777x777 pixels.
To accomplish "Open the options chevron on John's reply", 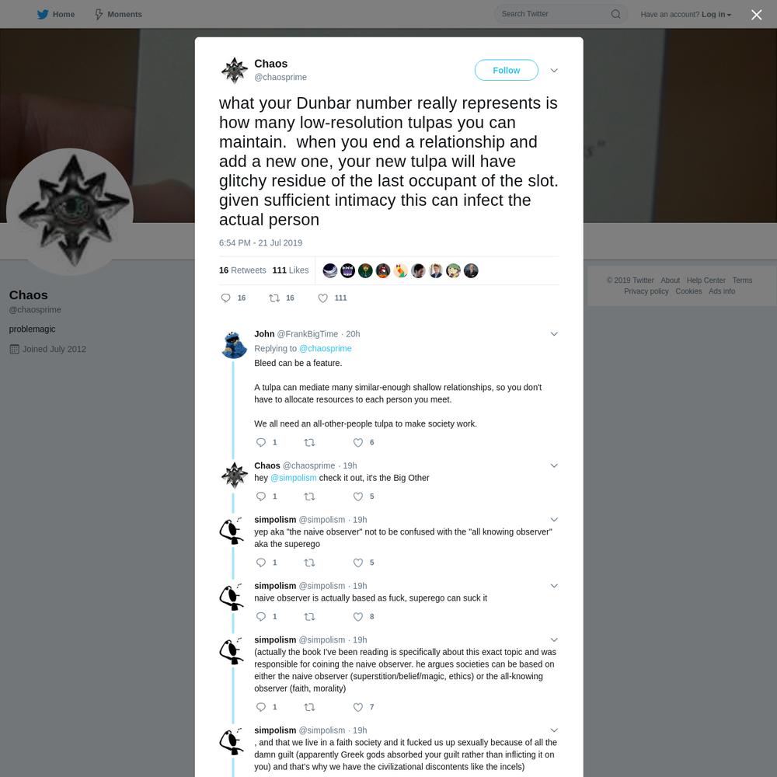I will (554, 334).
